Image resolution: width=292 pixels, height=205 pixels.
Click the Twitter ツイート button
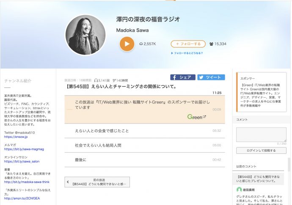(x=211, y=77)
